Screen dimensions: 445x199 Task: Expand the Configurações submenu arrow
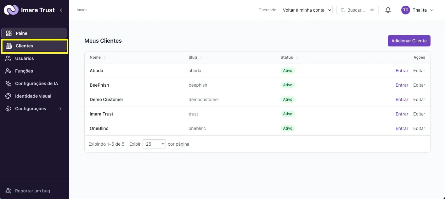tap(60, 109)
